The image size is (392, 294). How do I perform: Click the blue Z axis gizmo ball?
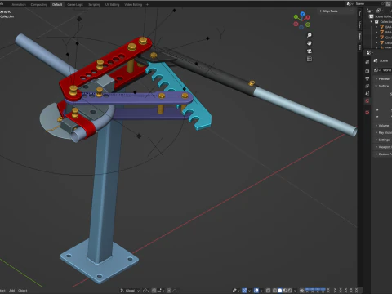302,13
